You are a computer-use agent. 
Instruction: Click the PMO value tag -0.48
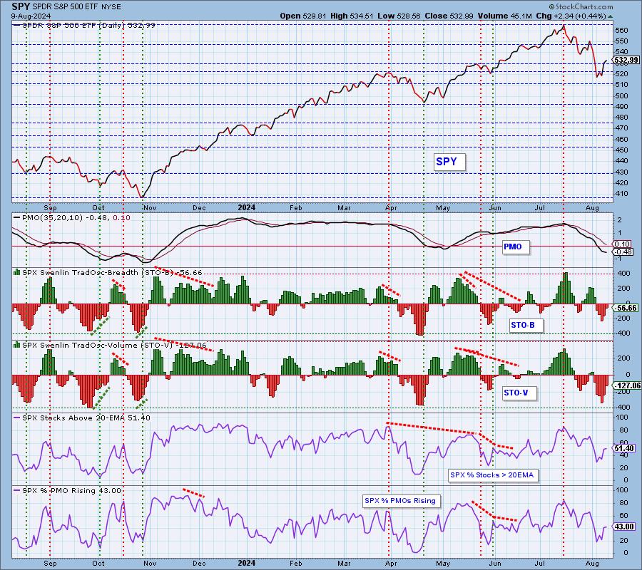click(x=624, y=252)
